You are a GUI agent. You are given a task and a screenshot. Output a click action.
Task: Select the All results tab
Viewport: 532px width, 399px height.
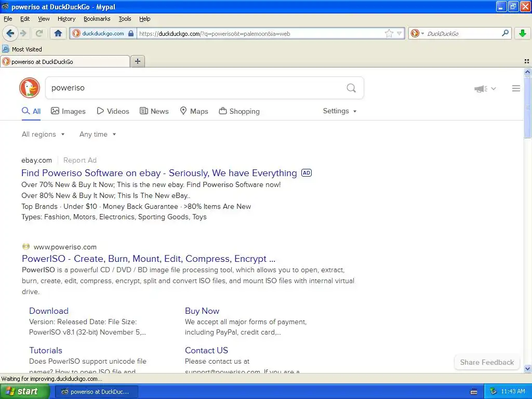pos(31,111)
